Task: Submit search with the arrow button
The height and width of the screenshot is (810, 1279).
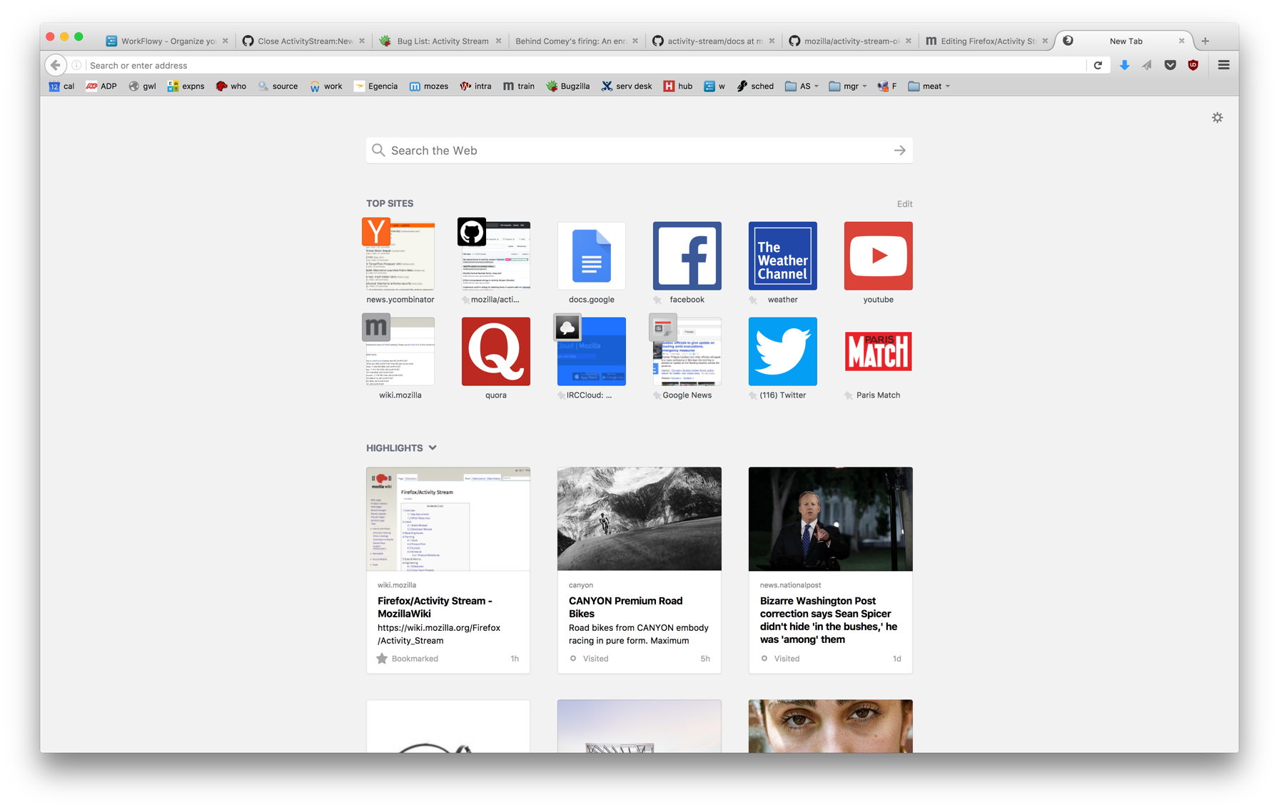Action: [899, 151]
